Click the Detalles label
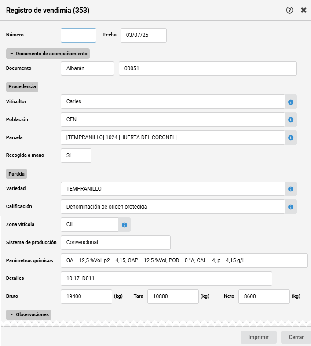This screenshot has height=346, width=311. tap(15, 278)
